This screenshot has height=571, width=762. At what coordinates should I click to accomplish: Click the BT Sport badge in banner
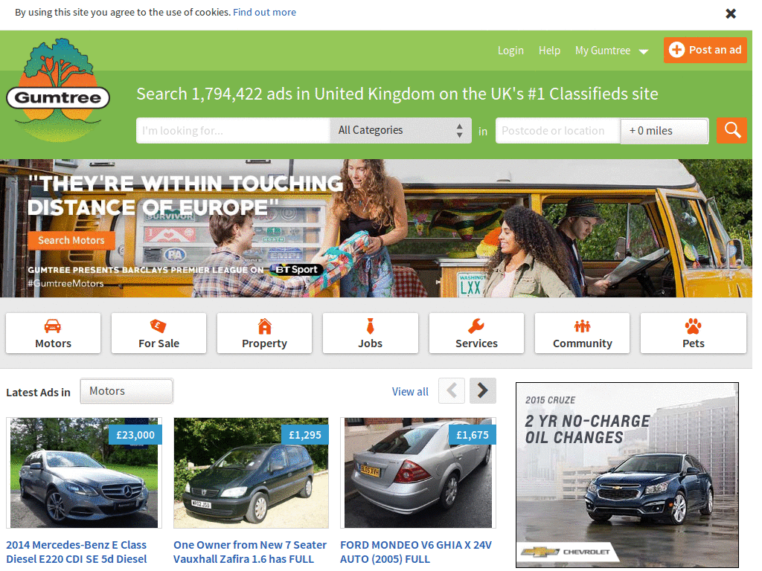coord(296,269)
